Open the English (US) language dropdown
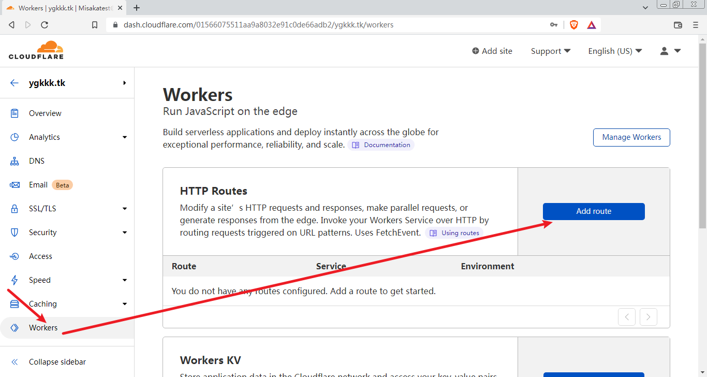The width and height of the screenshot is (707, 377). tap(615, 51)
